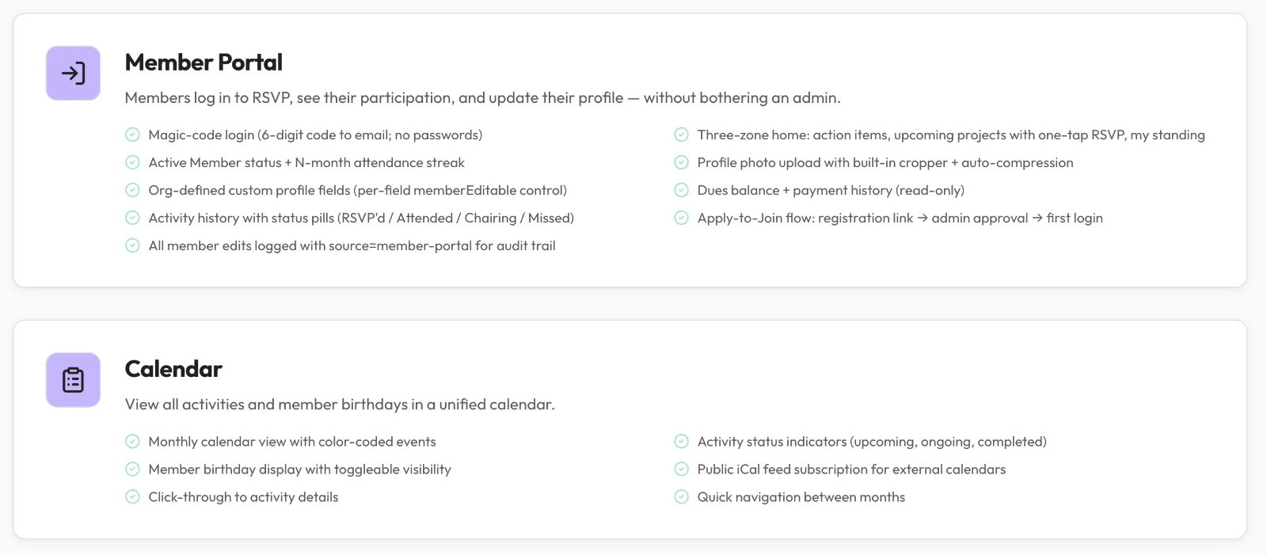
Task: Click check icon beside Dues balance item
Action: (x=681, y=190)
